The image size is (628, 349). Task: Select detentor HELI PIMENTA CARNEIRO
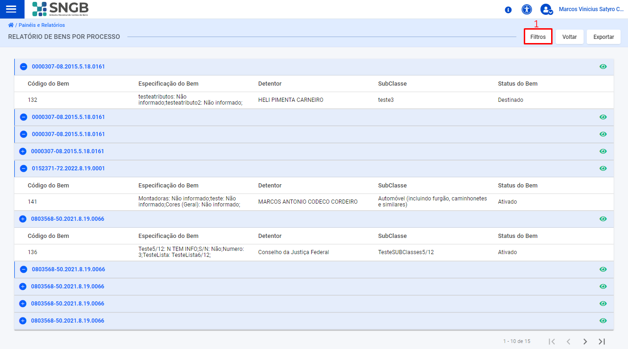pos(291,100)
